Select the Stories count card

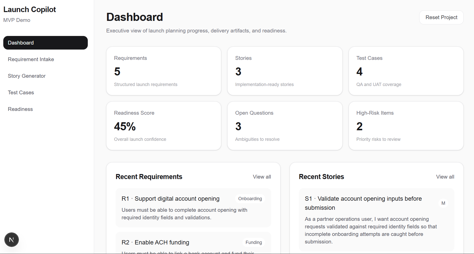point(285,71)
